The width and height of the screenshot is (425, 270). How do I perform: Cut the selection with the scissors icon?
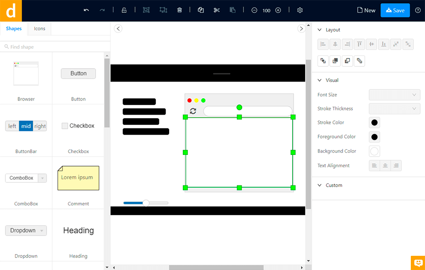[216, 10]
